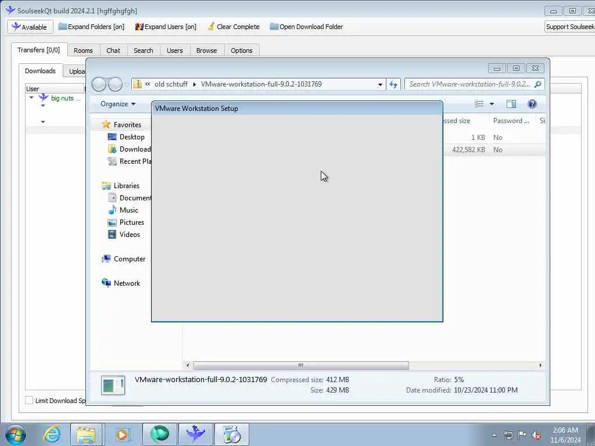This screenshot has height=446, width=595.
Task: Click the Explorer Back navigation button
Action: click(99, 84)
